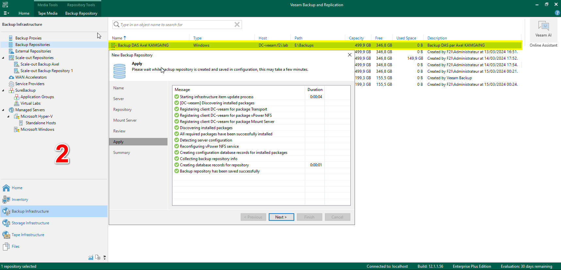Viewport: 561px width, 270px height.
Task: Click the Storage Infrastructure view icon
Action: click(6, 223)
